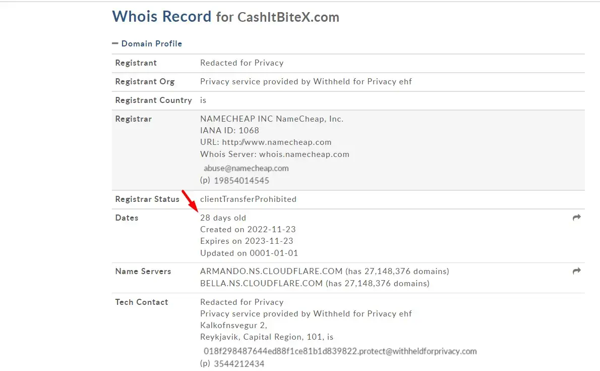This screenshot has height=371, width=600.
Task: Click the Registrant Country value 'is'
Action: point(203,100)
